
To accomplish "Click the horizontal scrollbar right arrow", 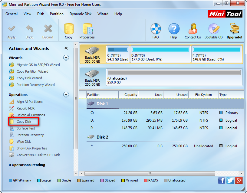I will [242, 173].
